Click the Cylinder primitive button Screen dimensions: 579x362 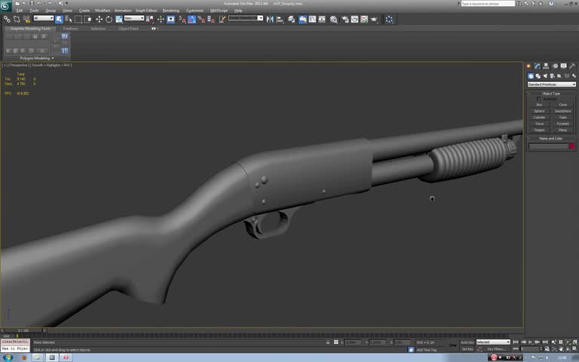539,118
